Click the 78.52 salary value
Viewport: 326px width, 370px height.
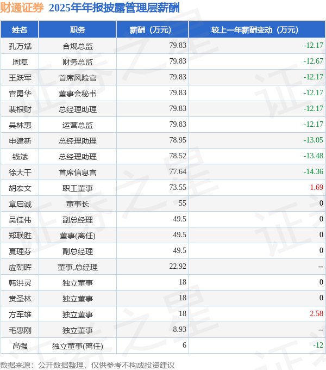point(178,156)
